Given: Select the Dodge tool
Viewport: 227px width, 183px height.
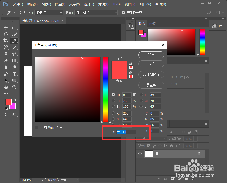Looking at the screenshot, I should (14, 67).
